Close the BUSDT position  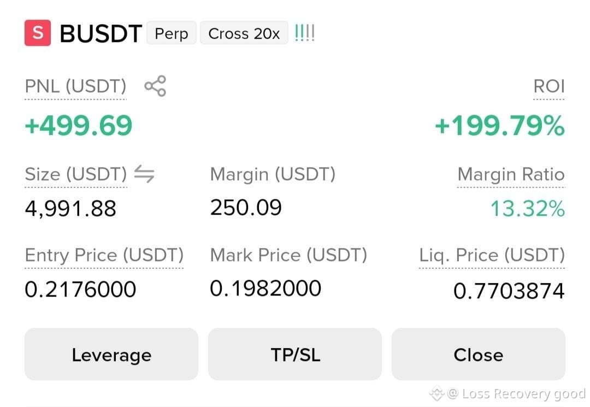point(478,354)
